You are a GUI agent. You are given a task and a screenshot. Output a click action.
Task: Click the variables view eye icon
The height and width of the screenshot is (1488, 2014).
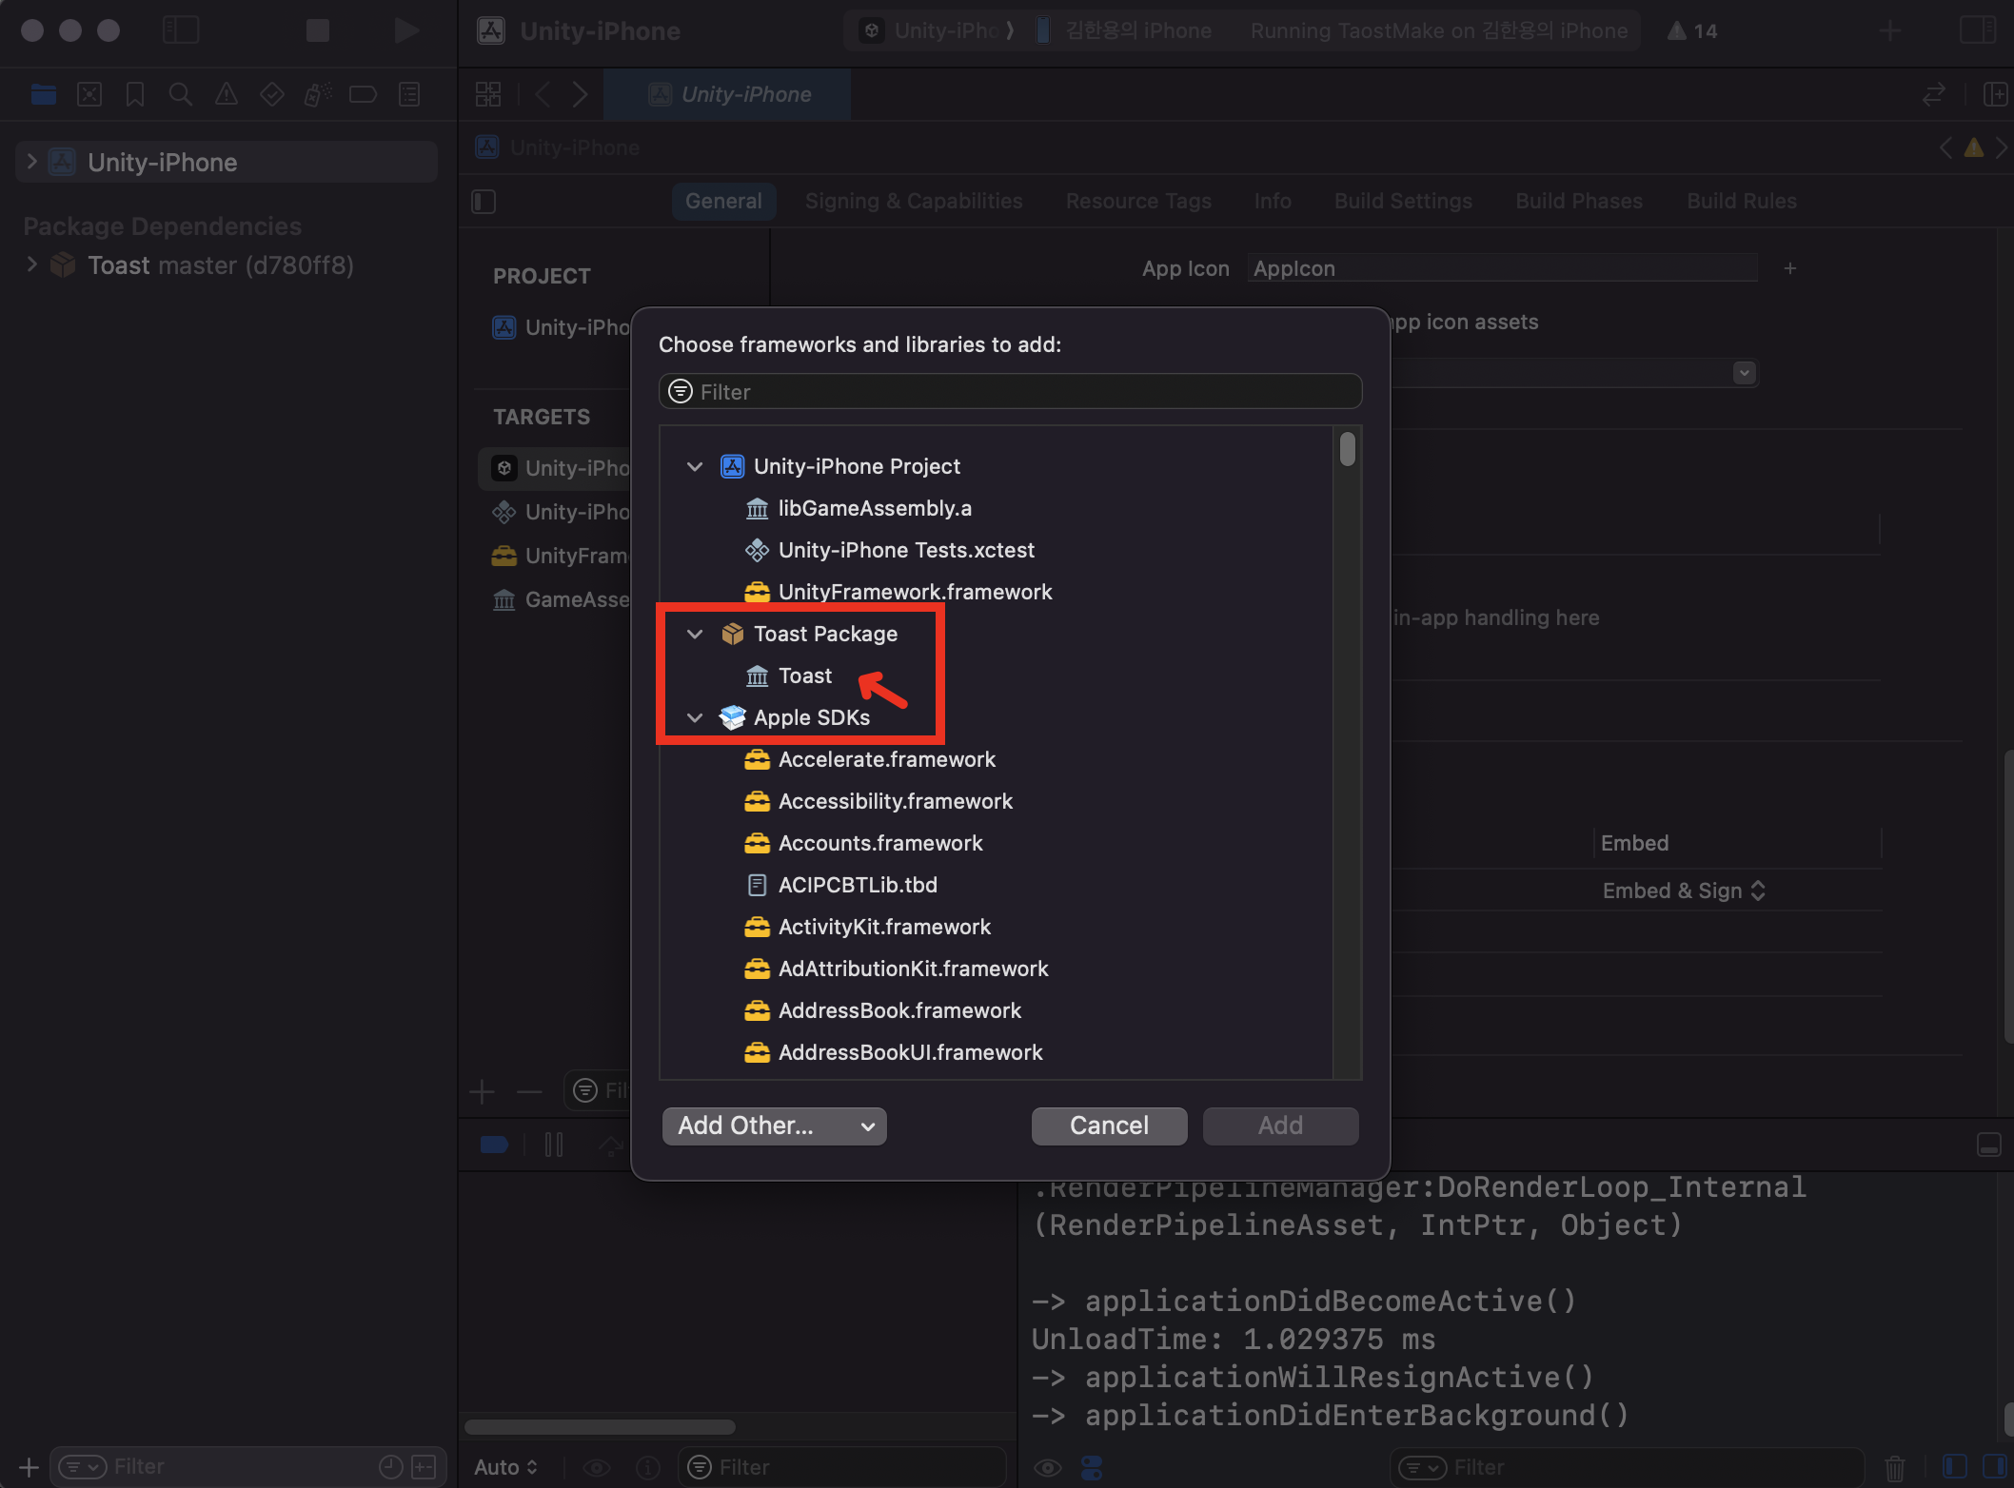coord(597,1468)
